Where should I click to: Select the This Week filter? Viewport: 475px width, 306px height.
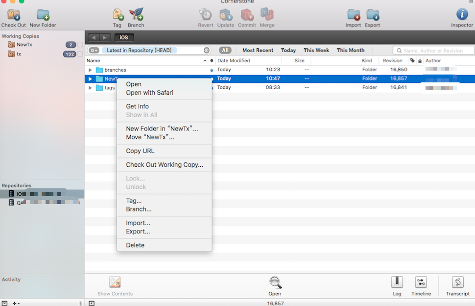point(316,51)
